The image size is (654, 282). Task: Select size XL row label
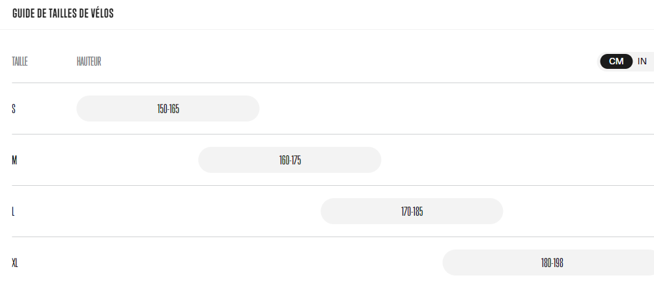click(15, 263)
